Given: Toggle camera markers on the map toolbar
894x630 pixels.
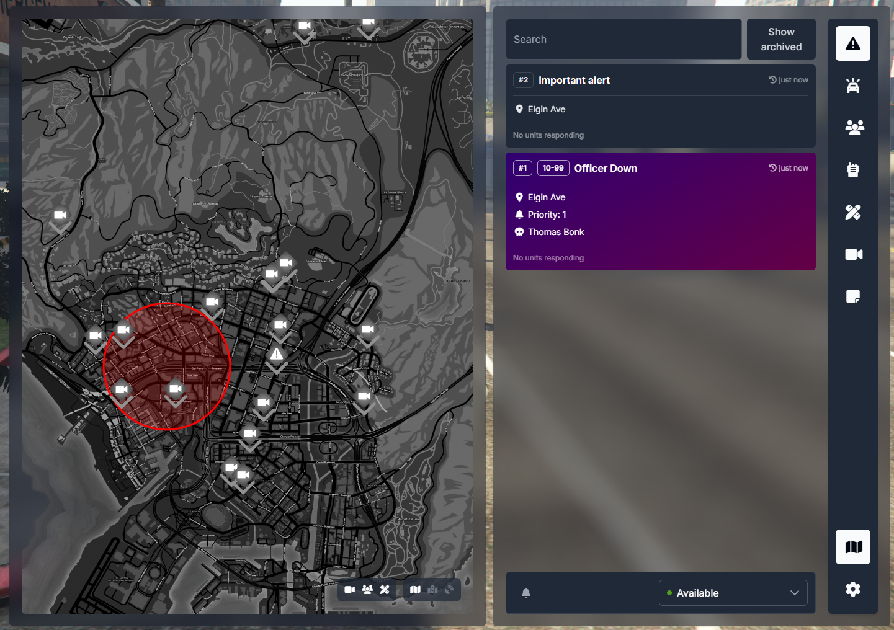Looking at the screenshot, I should [x=350, y=590].
